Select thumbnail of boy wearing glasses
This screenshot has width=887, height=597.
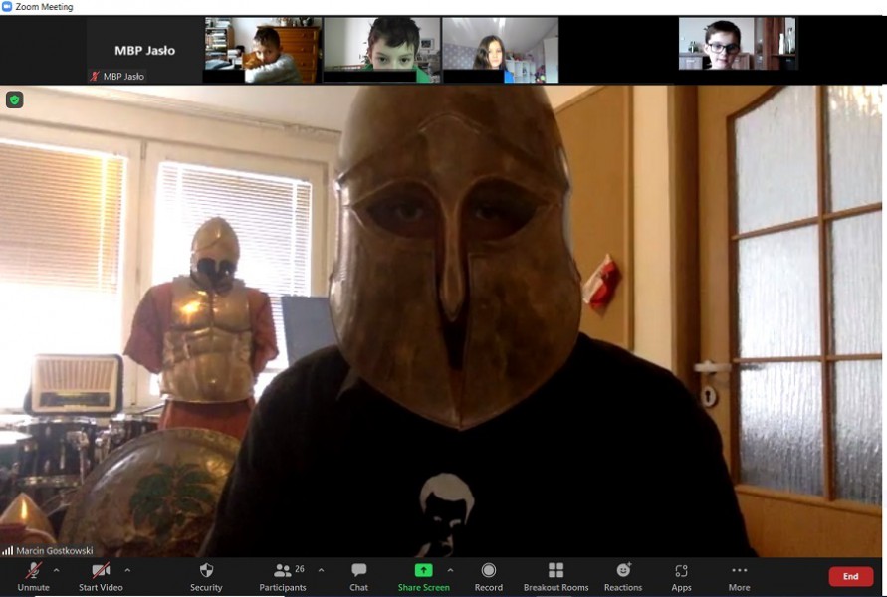click(738, 44)
